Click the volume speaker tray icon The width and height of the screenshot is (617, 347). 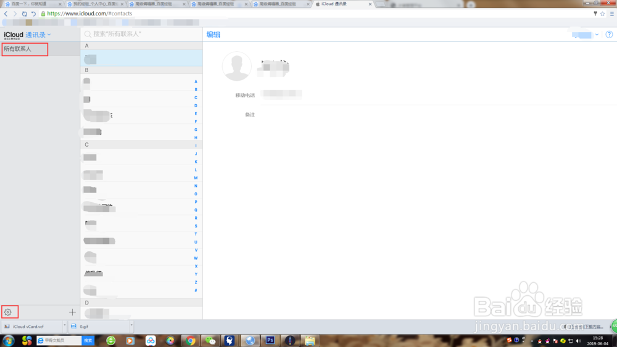579,341
